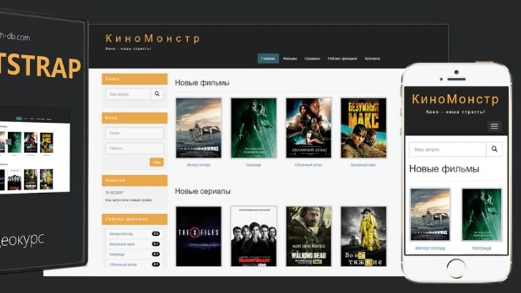This screenshot has width=521, height=293.
Task: Tap the Interstellar poster on the phone
Action: [430, 214]
